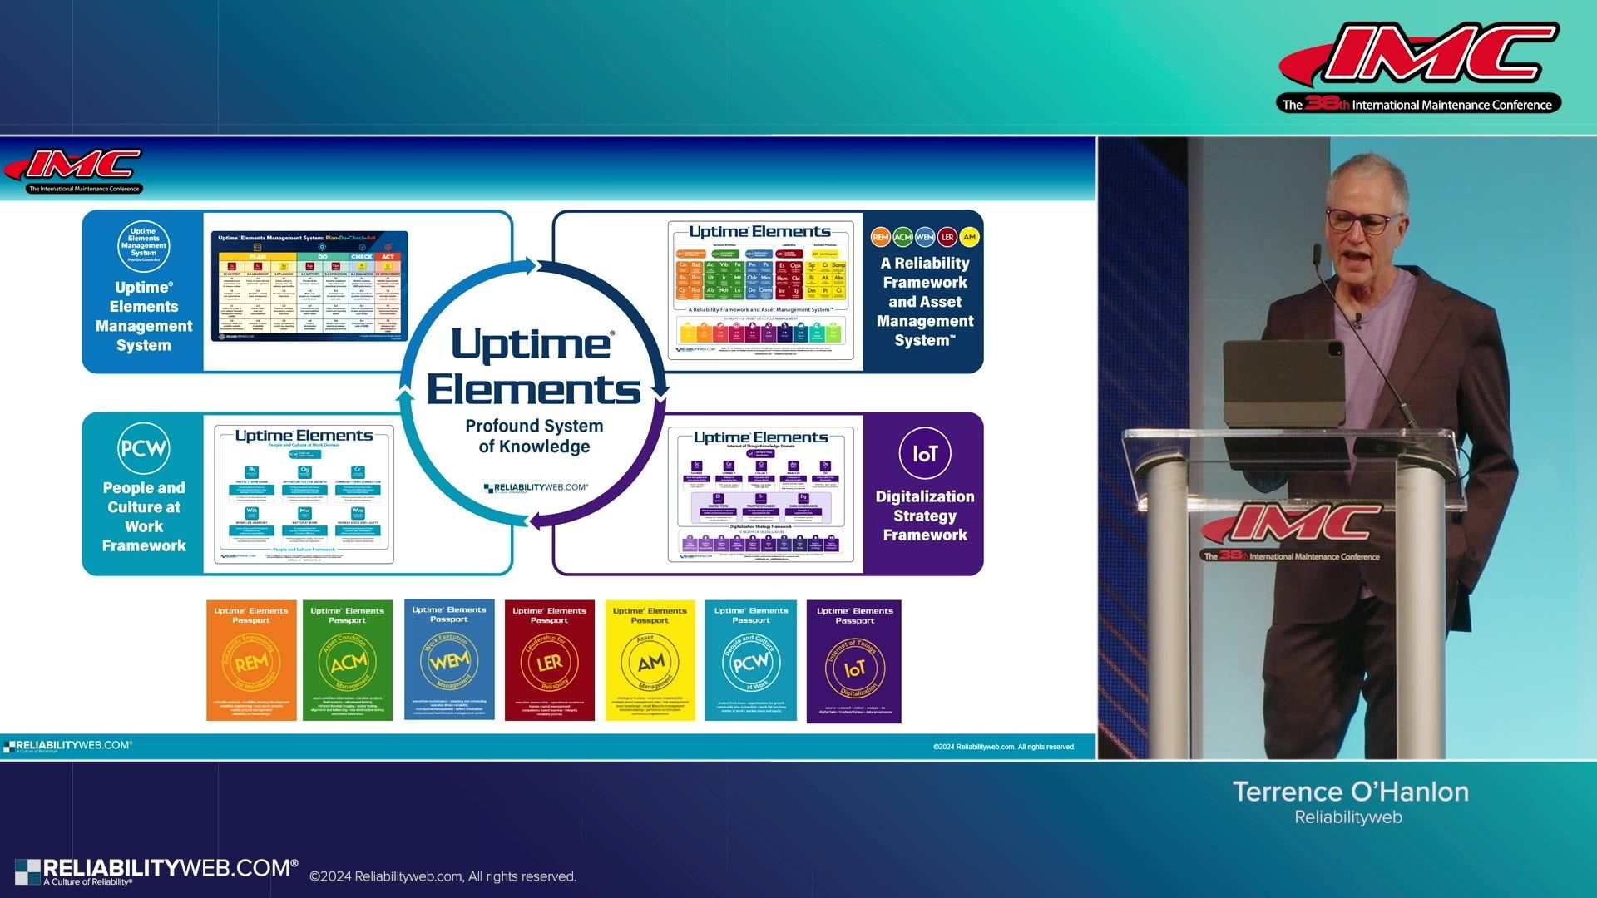Screen dimensions: 1597x898
Task: Click the green ACM badge icon
Action: point(902,237)
